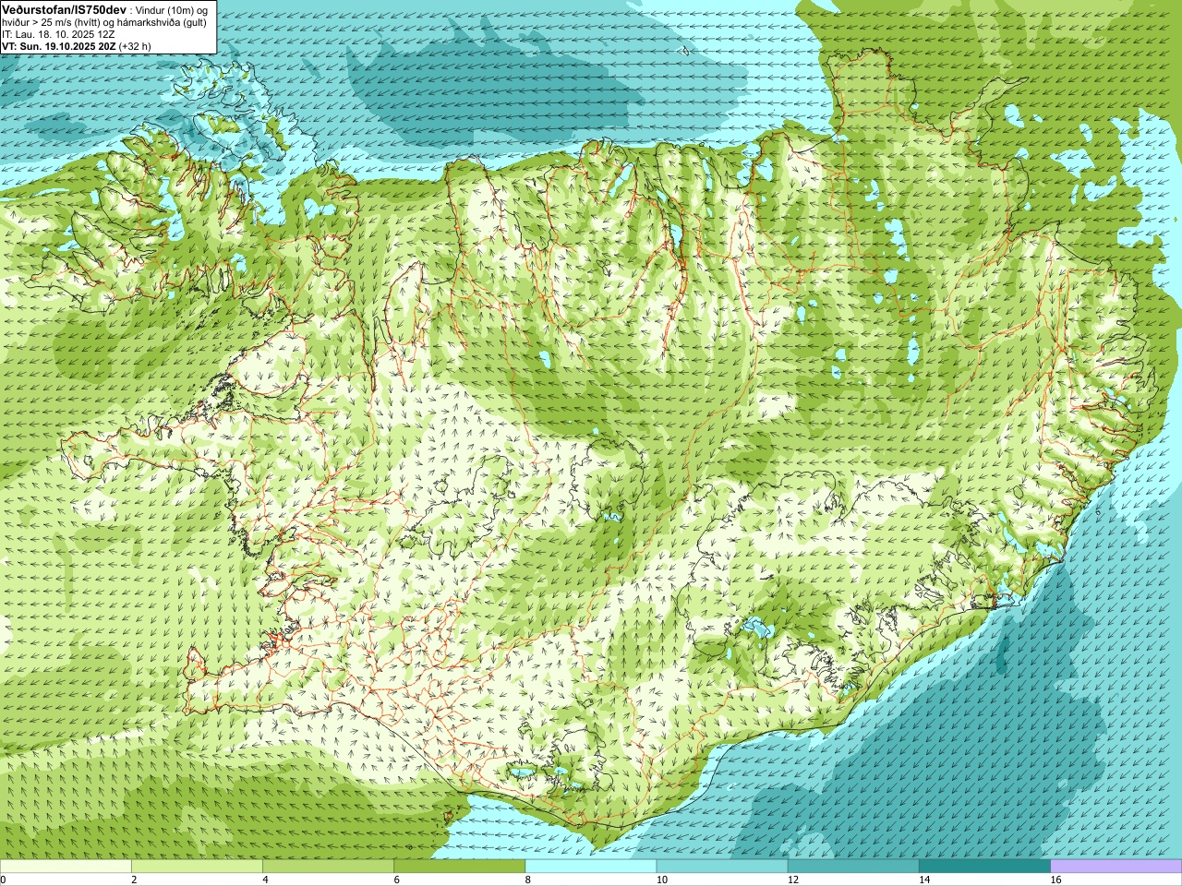Click the legend tick label "16"

coord(1056,880)
